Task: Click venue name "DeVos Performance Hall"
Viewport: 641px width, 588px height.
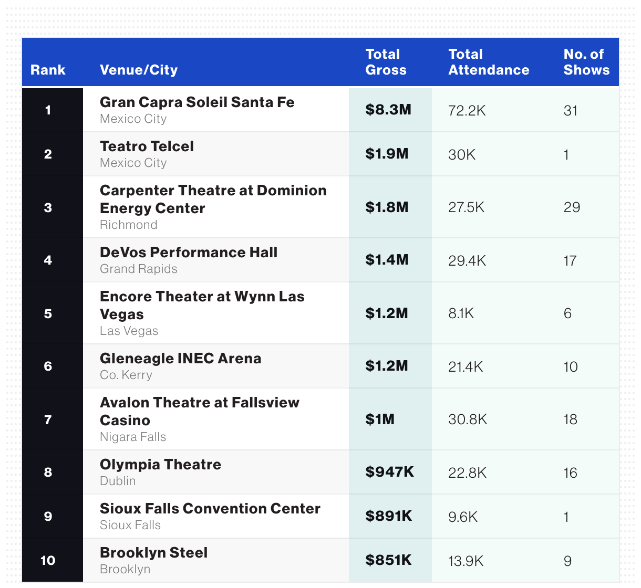Action: 189,252
